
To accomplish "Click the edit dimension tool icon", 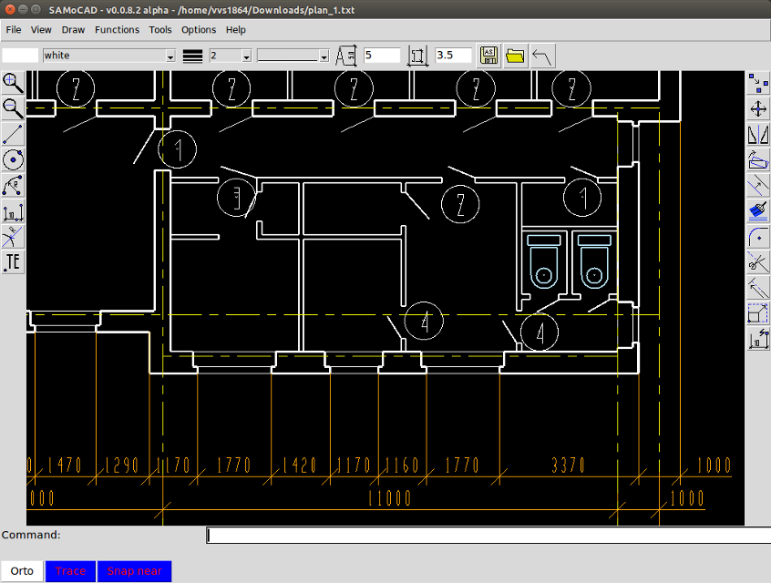I will point(757,339).
